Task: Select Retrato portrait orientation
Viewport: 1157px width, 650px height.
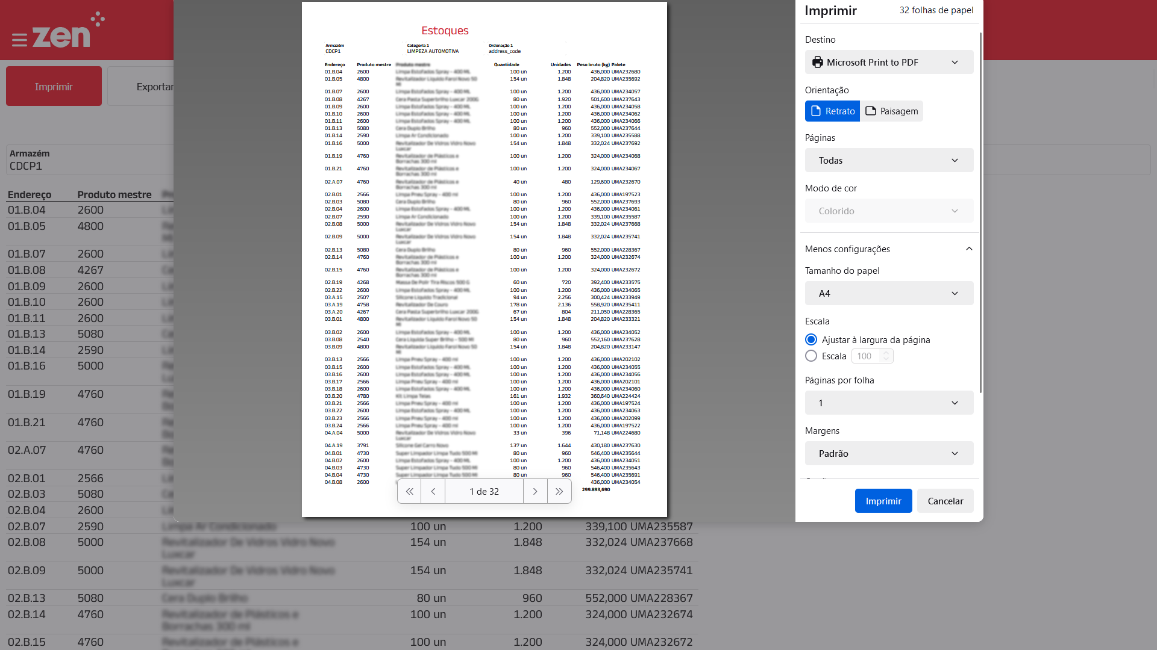Action: (832, 111)
